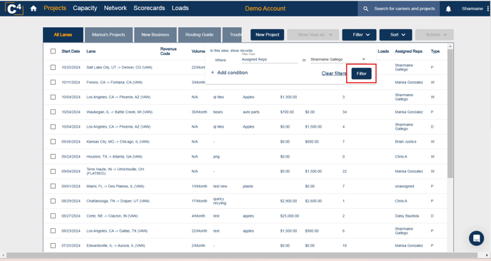Image resolution: width=491 pixels, height=261 pixels.
Task: Click Add condition
Action: (233, 72)
